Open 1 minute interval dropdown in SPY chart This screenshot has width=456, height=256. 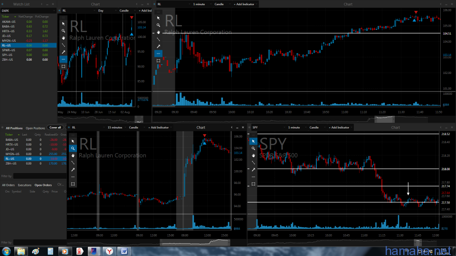point(296,128)
